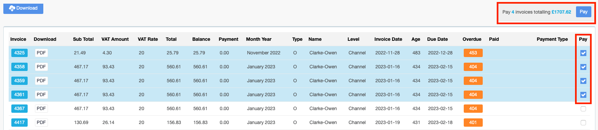Click the Download button with cloud icon
598x130 pixels.
pyautogui.click(x=23, y=8)
